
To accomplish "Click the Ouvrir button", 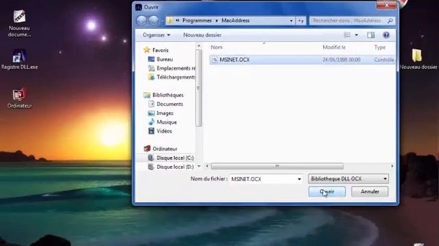I will [327, 191].
